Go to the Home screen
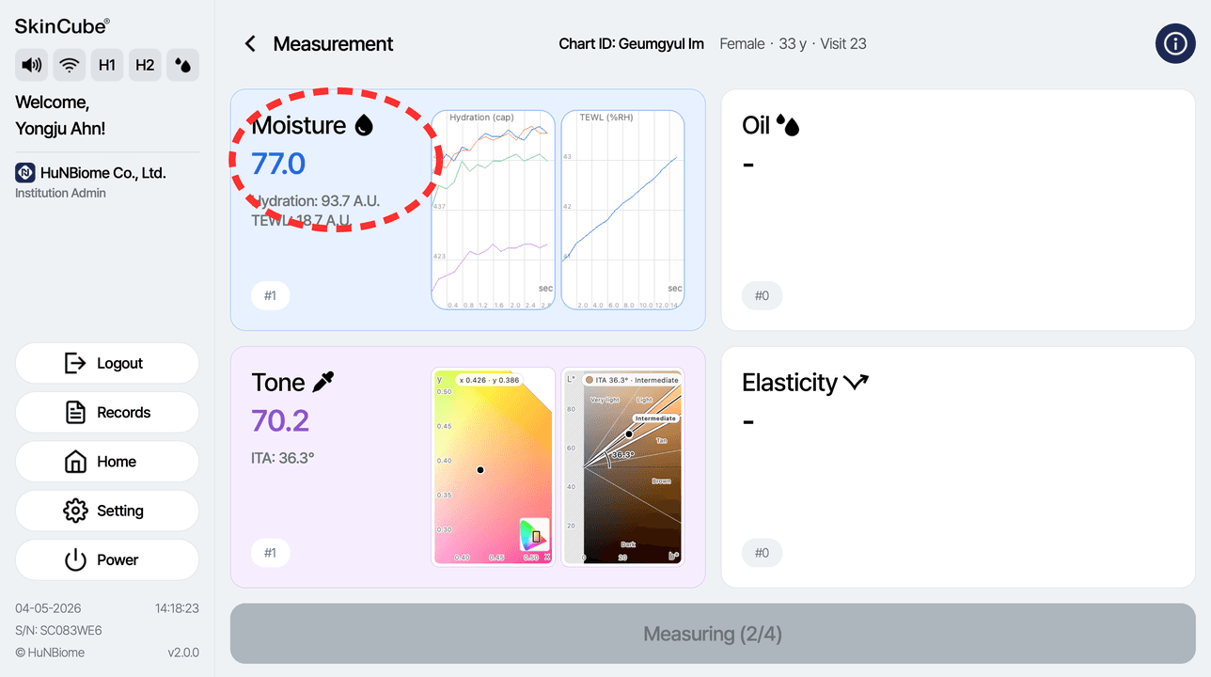 point(107,462)
